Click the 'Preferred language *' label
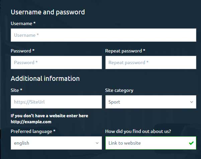Image resolution: width=201 pixels, height=159 pixels. coord(33,131)
